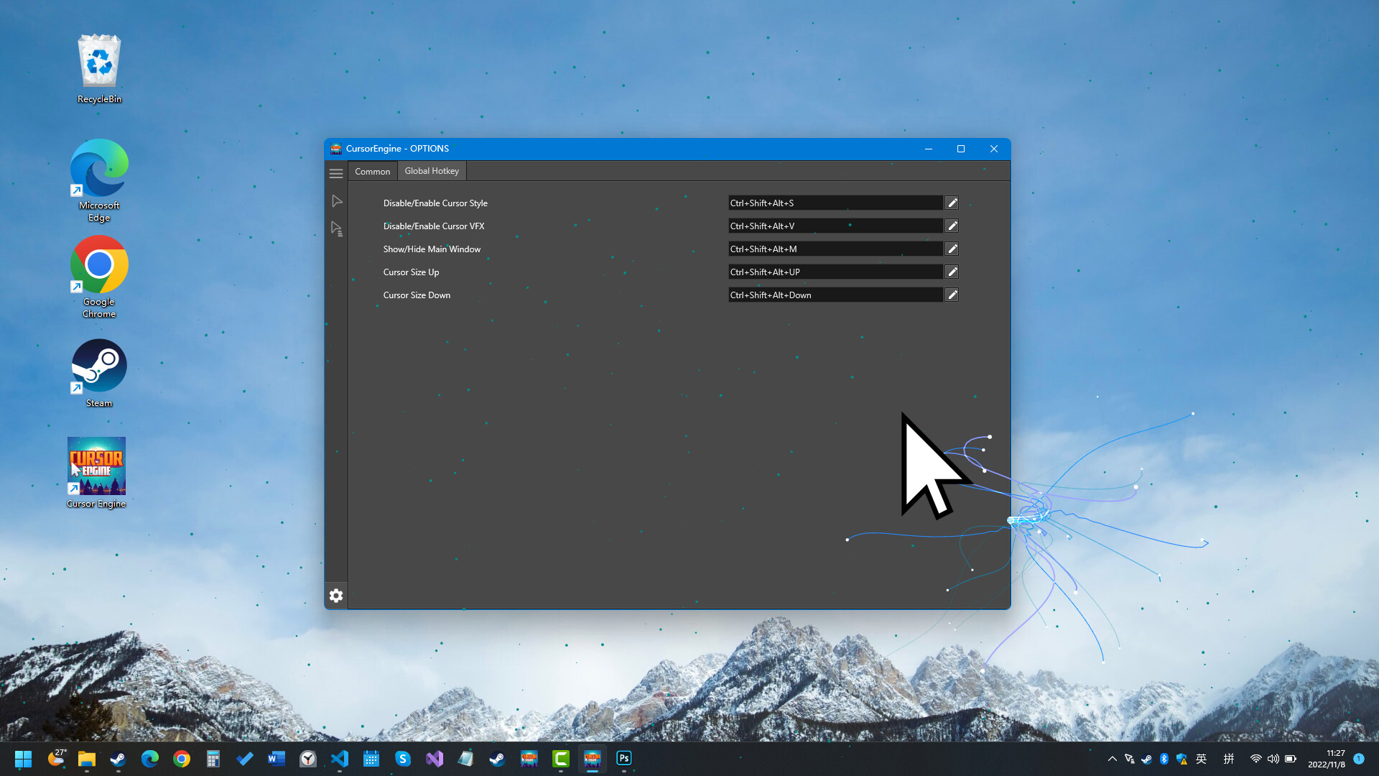Click the Bluetooth icon in the system tray

[1164, 758]
